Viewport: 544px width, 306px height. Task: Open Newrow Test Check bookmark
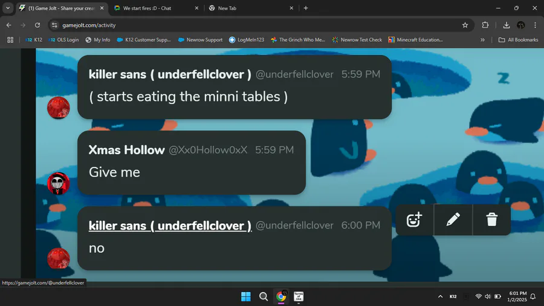pyautogui.click(x=357, y=40)
